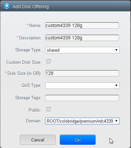
Task: Confirm with the OK button
Action: [78, 140]
